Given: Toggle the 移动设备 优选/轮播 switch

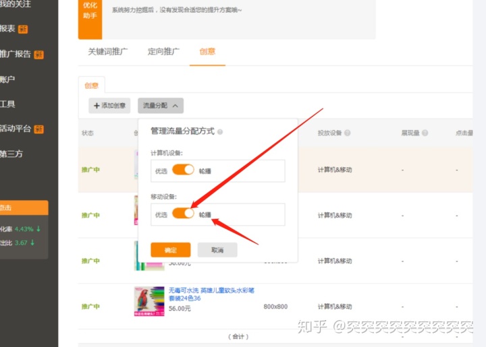Looking at the screenshot, I should [183, 214].
